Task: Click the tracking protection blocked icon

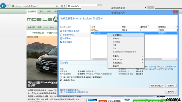Action: click(61, 42)
